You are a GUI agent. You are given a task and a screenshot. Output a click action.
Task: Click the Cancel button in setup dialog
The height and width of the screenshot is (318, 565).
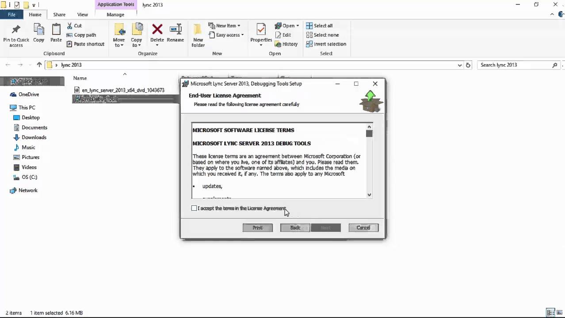(363, 227)
